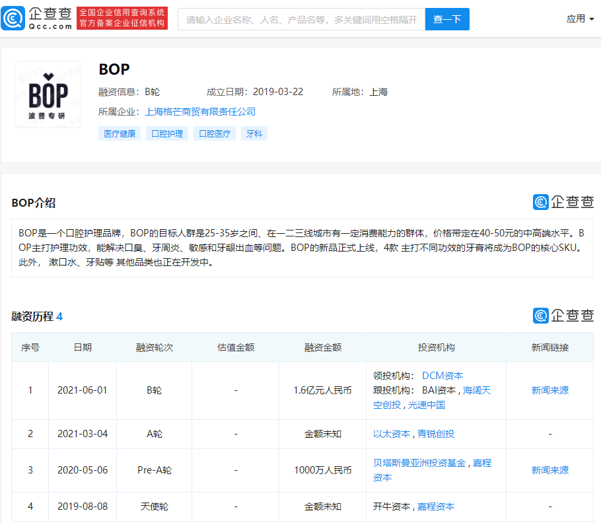Click the 2021-06-01 date cell
Image resolution: width=601 pixels, height=523 pixels.
(x=83, y=390)
